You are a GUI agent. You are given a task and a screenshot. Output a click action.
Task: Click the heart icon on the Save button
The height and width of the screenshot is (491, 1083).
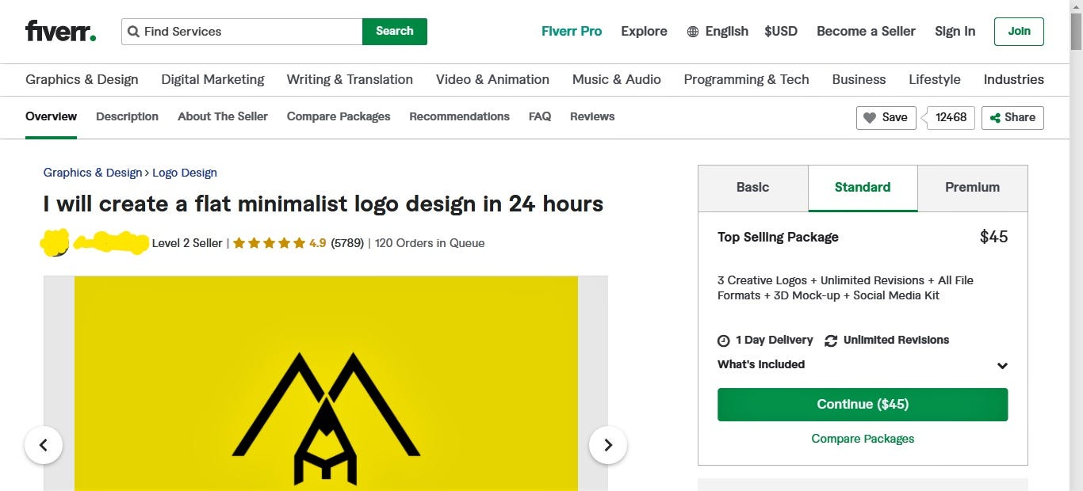871,117
